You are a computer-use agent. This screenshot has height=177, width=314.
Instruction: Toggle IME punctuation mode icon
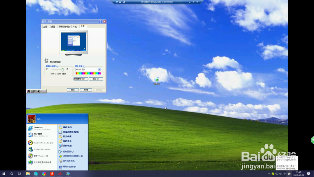(x=41, y=91)
